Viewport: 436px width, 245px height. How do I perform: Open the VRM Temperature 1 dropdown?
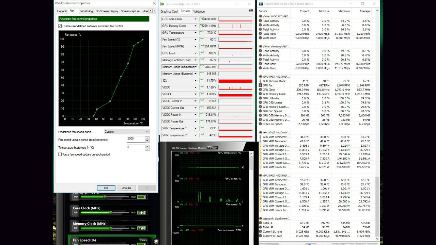(195, 128)
